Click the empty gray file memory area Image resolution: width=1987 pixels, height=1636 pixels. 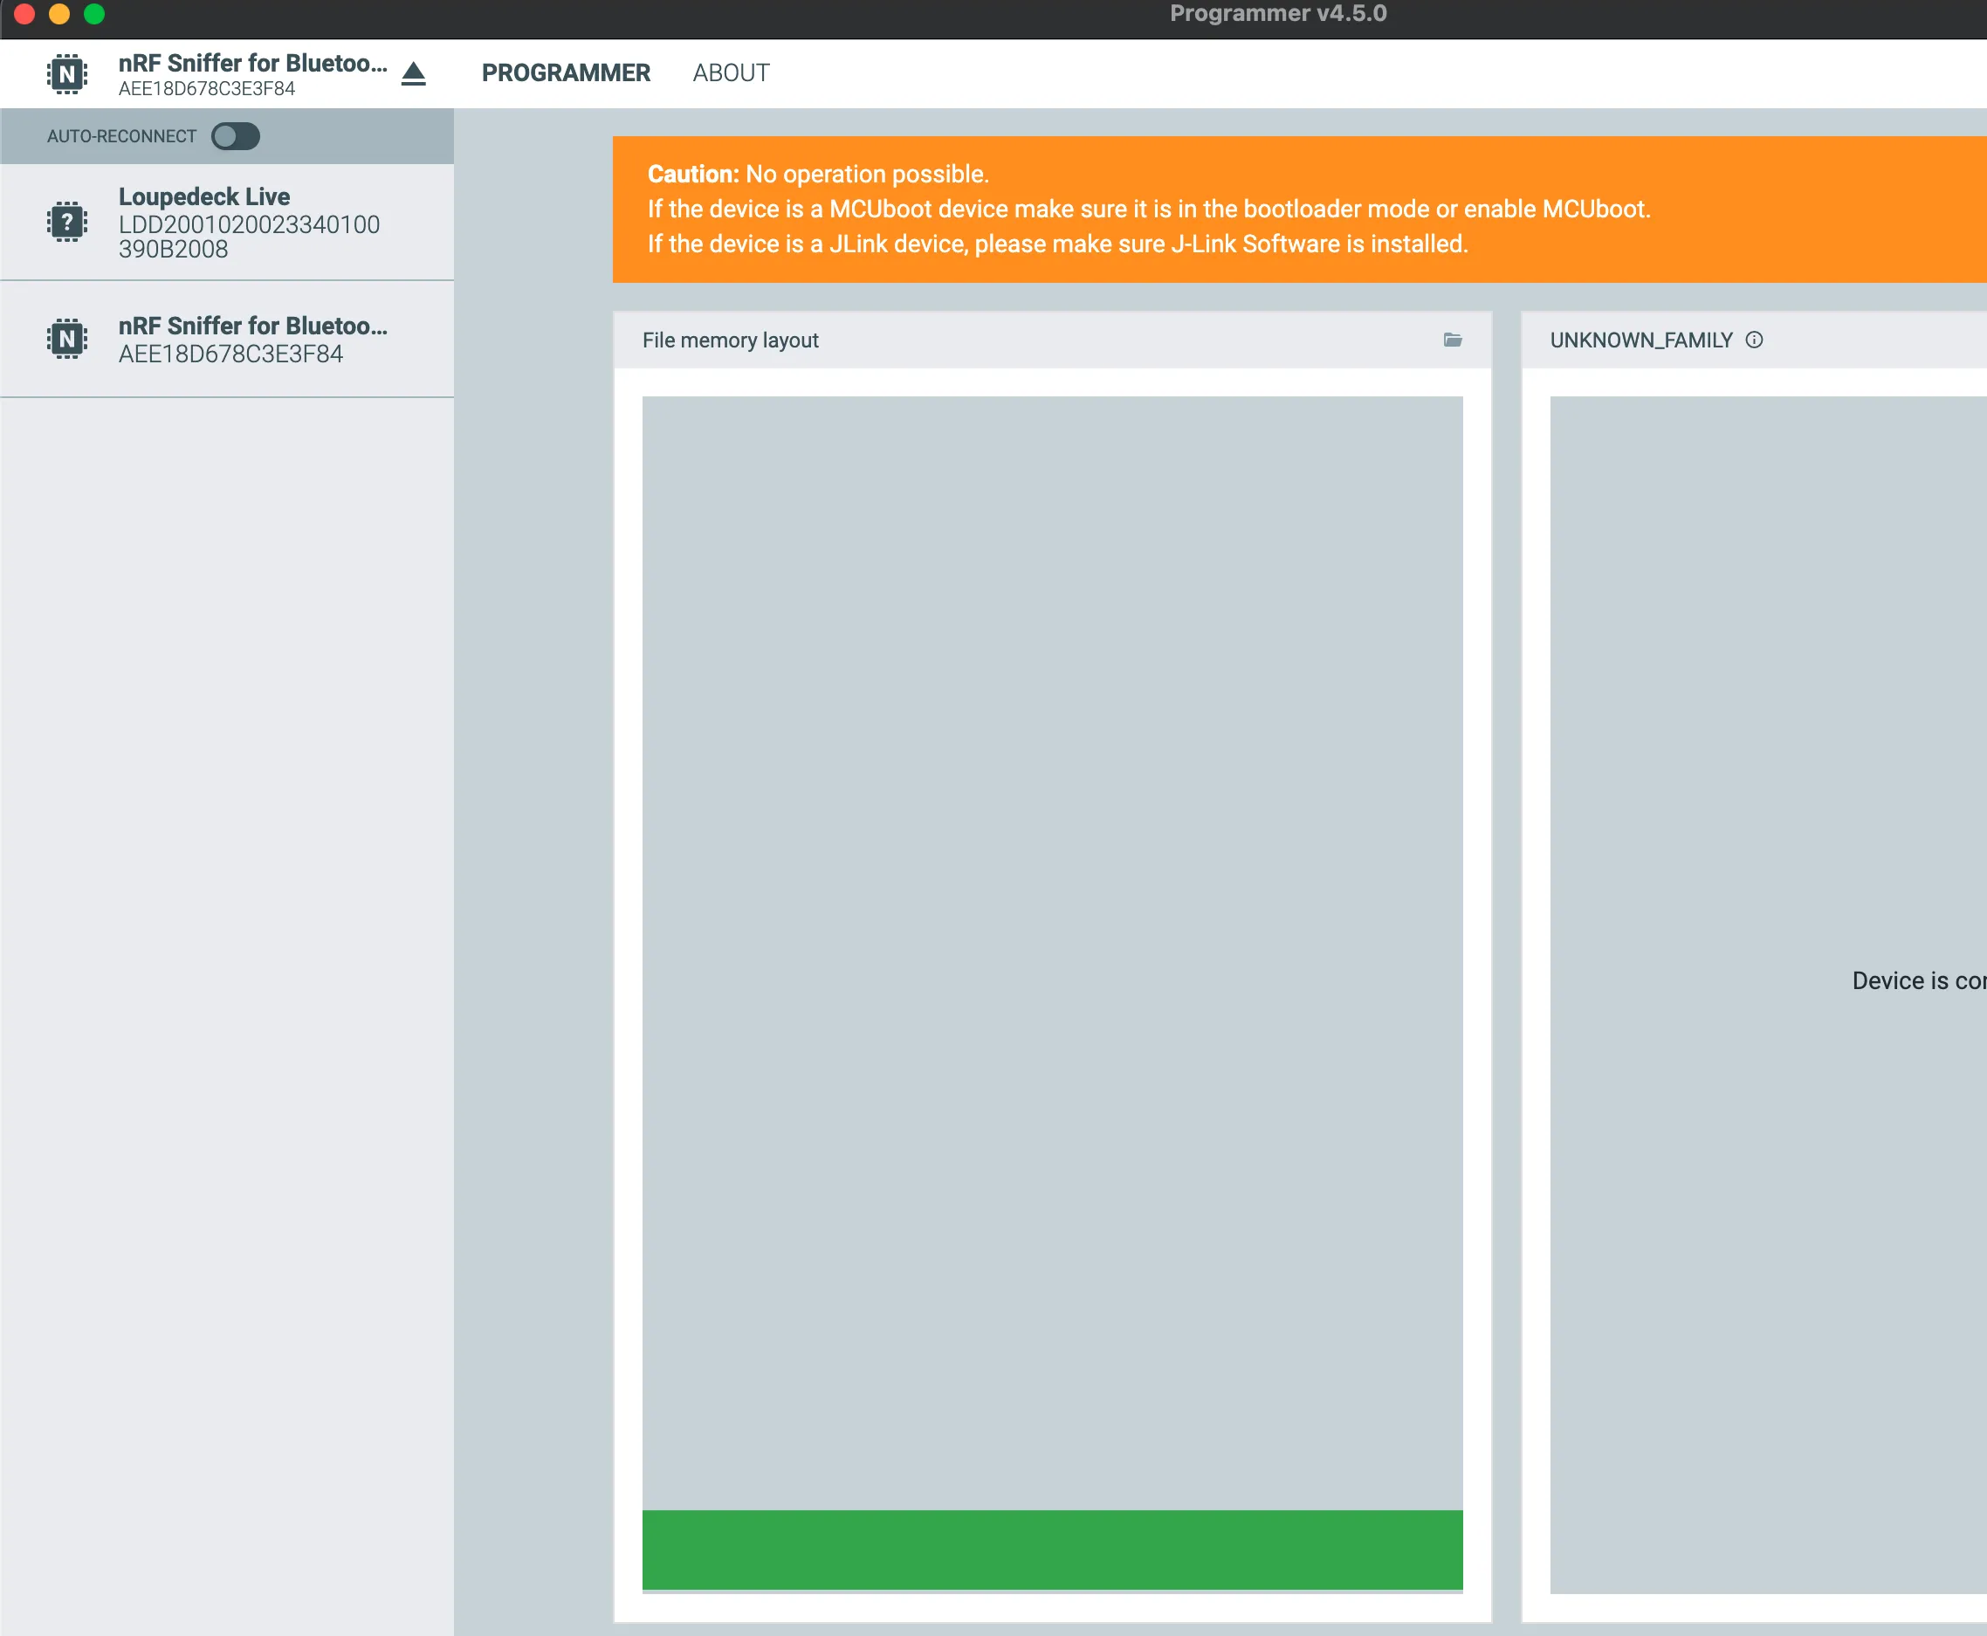[x=1051, y=942]
